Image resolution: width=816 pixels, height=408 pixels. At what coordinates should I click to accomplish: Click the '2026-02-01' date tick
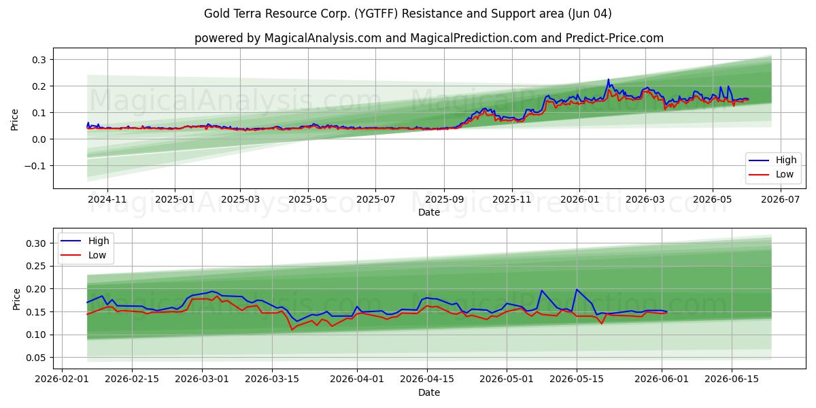point(62,379)
